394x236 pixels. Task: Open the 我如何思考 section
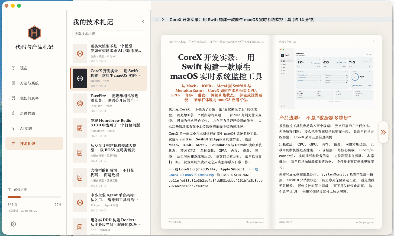pos(34,98)
